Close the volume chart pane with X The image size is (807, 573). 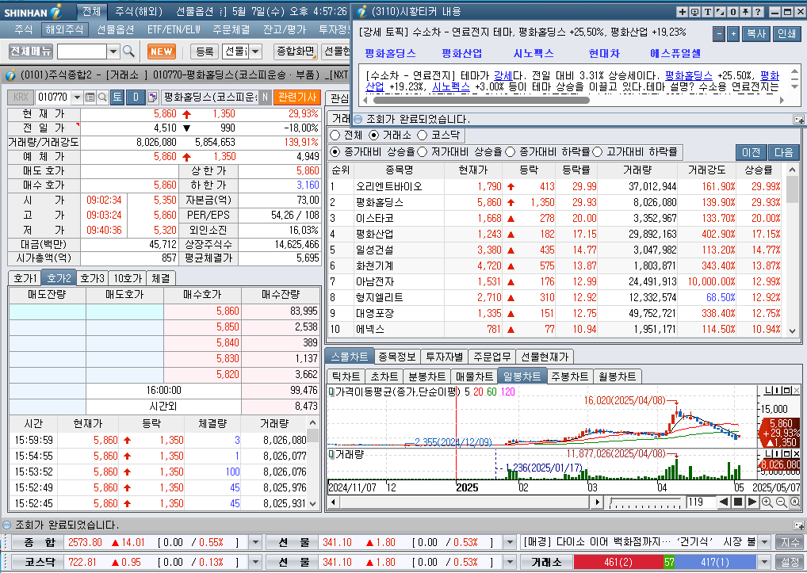coord(796,454)
